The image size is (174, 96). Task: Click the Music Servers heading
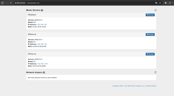click(x=33, y=10)
